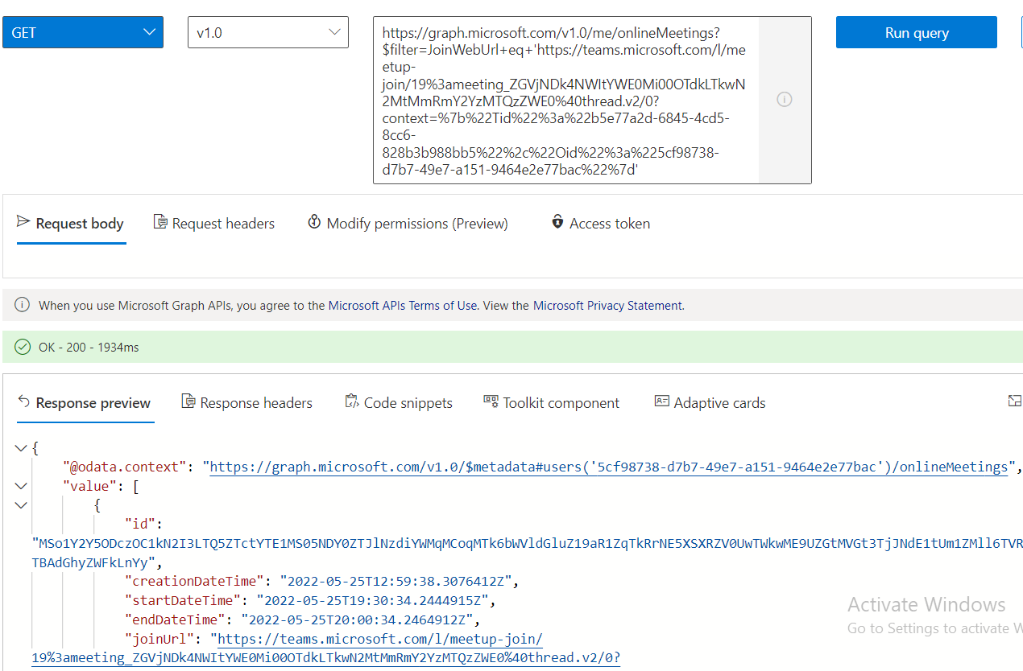Screen dimensions: 1023x671
Task: Click inside the request URL input field
Action: 564,99
